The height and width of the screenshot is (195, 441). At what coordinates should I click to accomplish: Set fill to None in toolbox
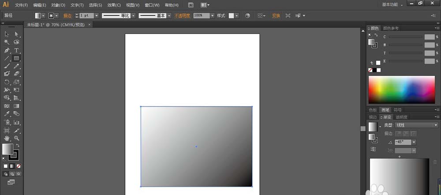[x=18, y=166]
